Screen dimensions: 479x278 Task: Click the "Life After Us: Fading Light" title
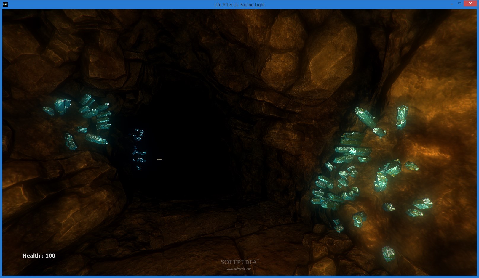(x=239, y=5)
